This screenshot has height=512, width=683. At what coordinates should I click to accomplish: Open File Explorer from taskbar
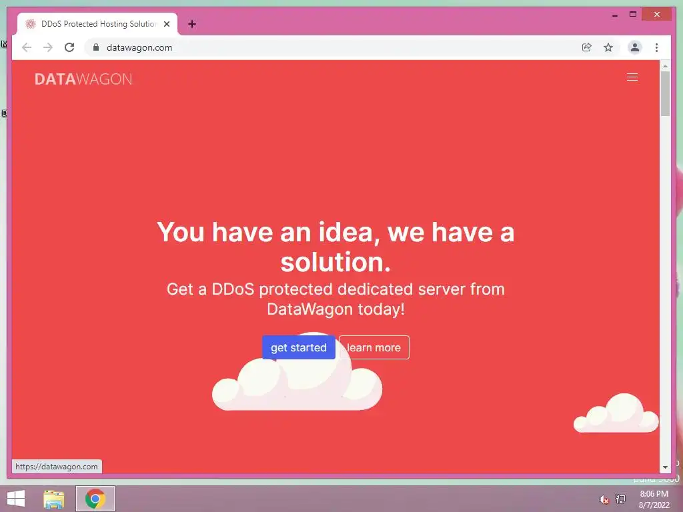tap(54, 499)
